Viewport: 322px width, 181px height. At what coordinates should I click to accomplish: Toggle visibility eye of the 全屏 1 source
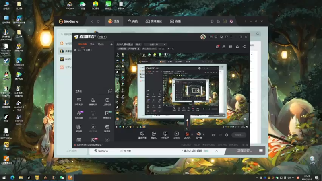point(75,50)
